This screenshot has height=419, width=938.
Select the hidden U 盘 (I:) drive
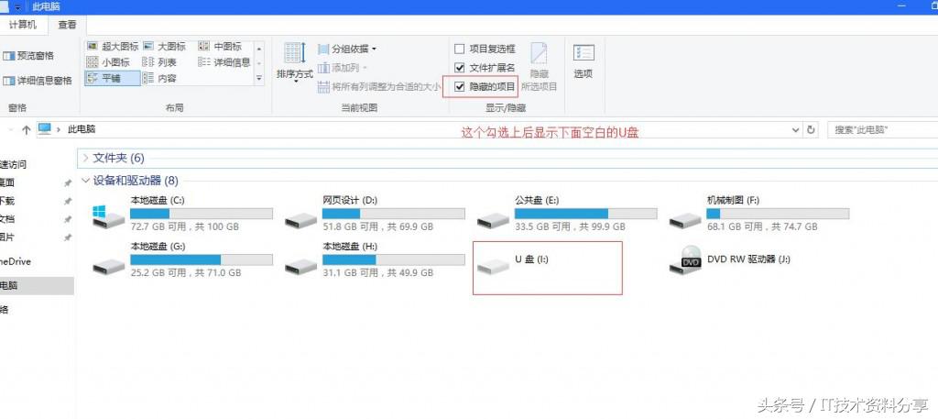[548, 268]
